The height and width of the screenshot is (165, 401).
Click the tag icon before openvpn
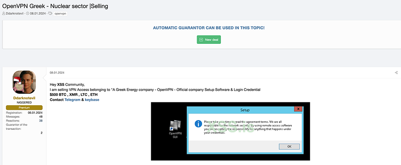pos(50,14)
